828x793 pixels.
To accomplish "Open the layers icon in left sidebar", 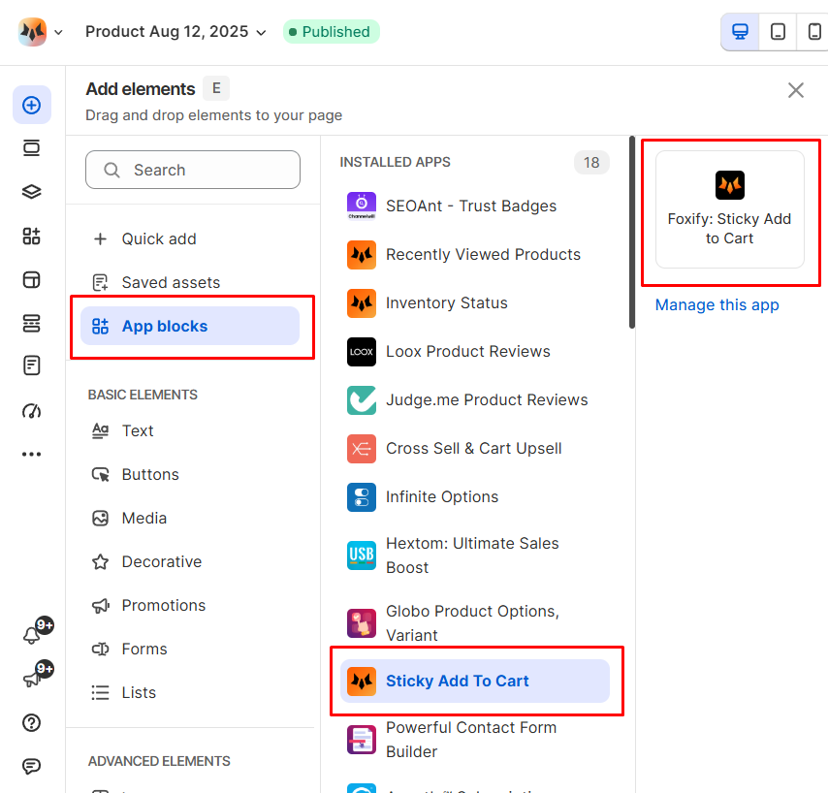I will point(31,192).
